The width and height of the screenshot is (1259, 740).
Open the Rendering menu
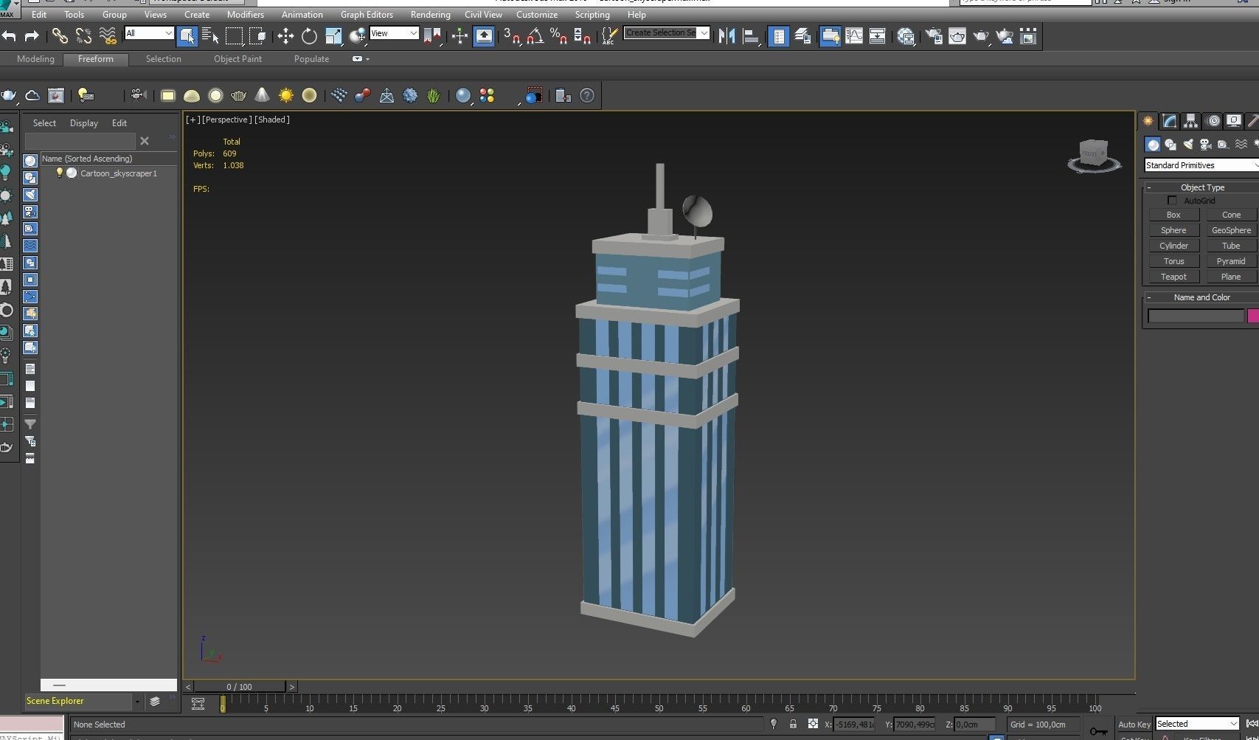pos(430,15)
